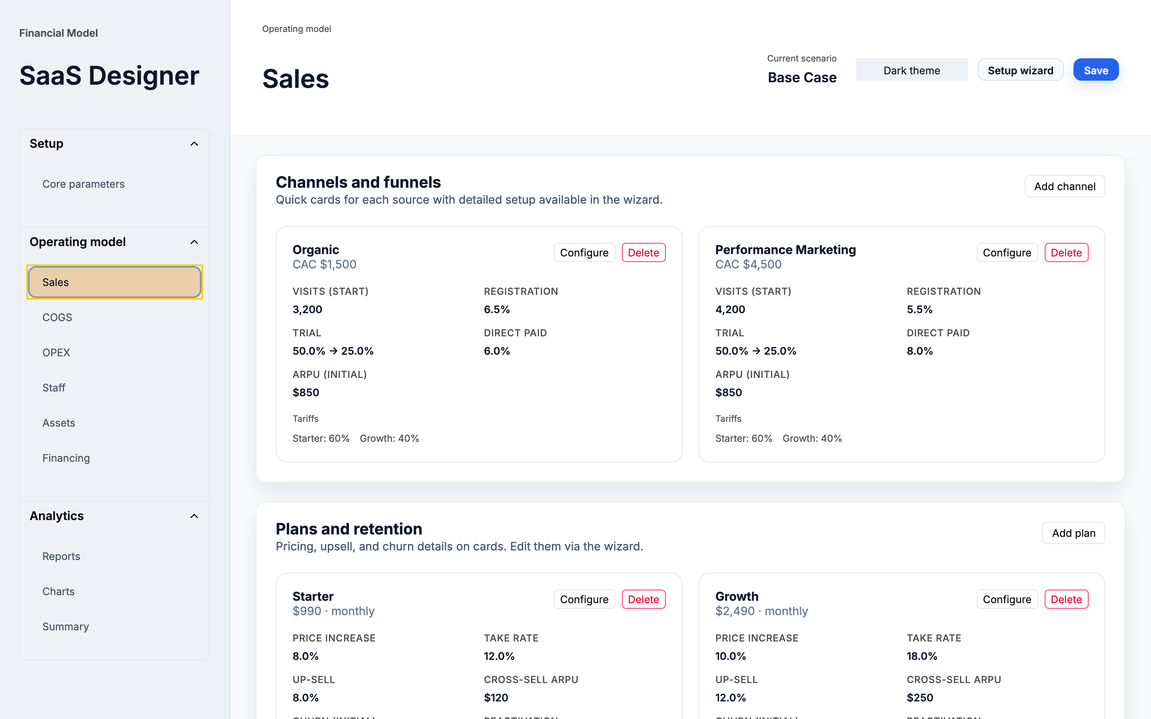Delete the Organic channel
The image size is (1151, 719).
pos(643,252)
